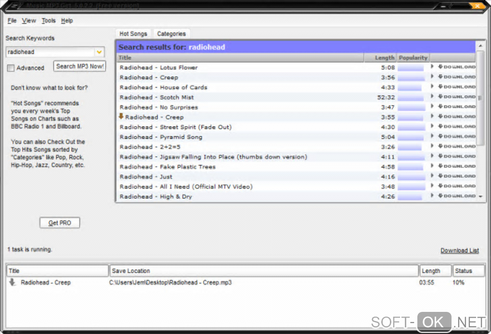Select the Radiohead - Creep download task row
This screenshot has width=491, height=334.
(x=245, y=283)
